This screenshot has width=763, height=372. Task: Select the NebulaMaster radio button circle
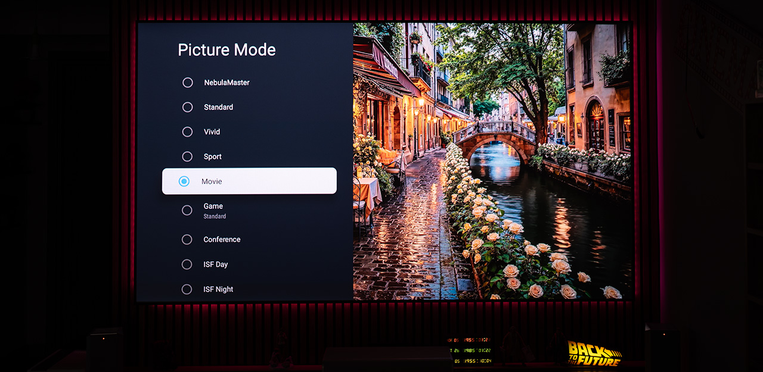[187, 83]
